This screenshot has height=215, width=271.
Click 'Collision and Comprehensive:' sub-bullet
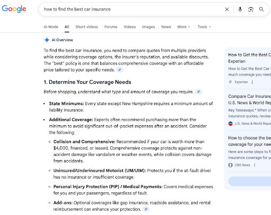(84, 142)
